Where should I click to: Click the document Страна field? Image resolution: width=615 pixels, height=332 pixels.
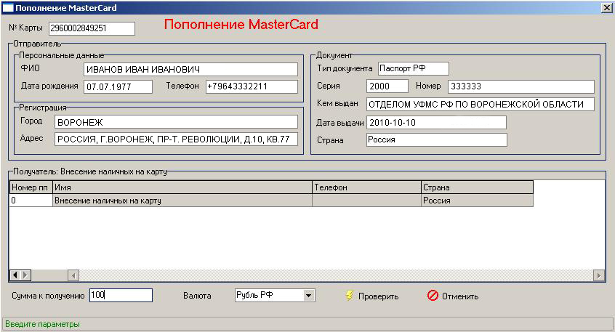[x=437, y=139]
